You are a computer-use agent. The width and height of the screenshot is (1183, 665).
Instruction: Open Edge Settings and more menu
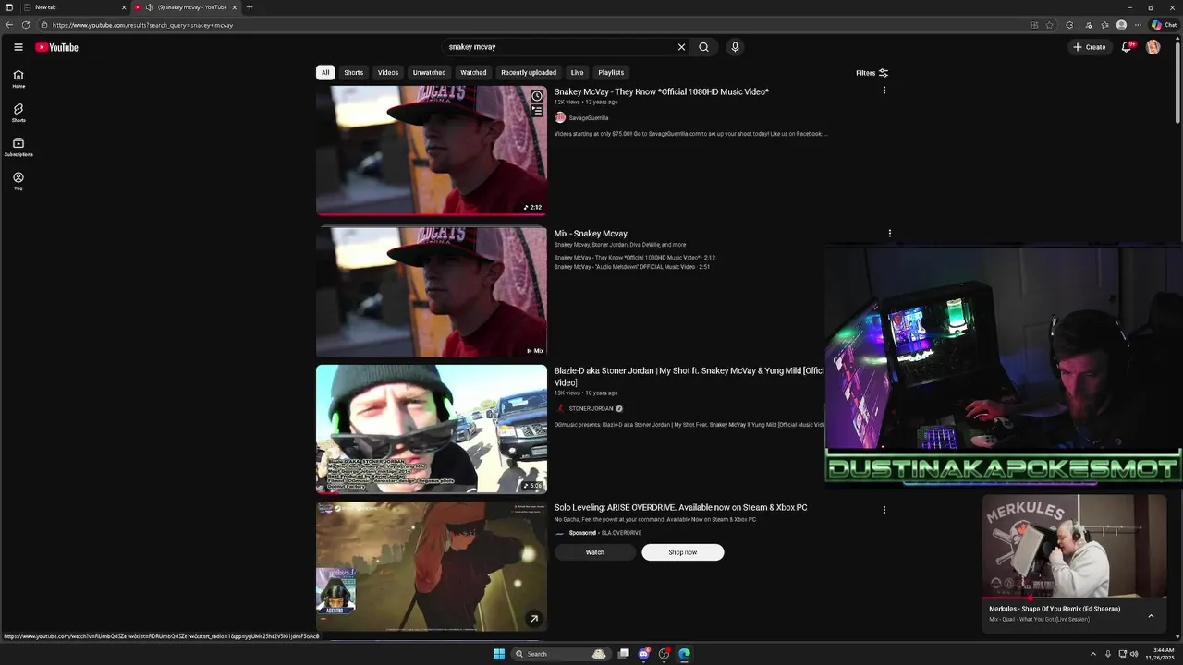point(1139,25)
